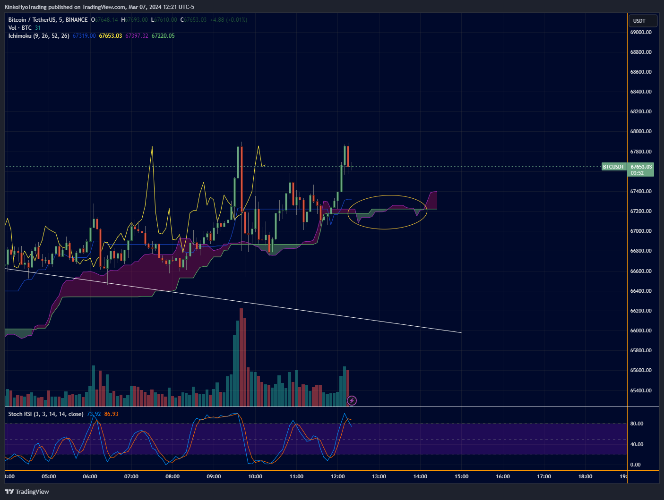Click the 67400.00 price axis label
The image size is (664, 500).
tap(641, 191)
